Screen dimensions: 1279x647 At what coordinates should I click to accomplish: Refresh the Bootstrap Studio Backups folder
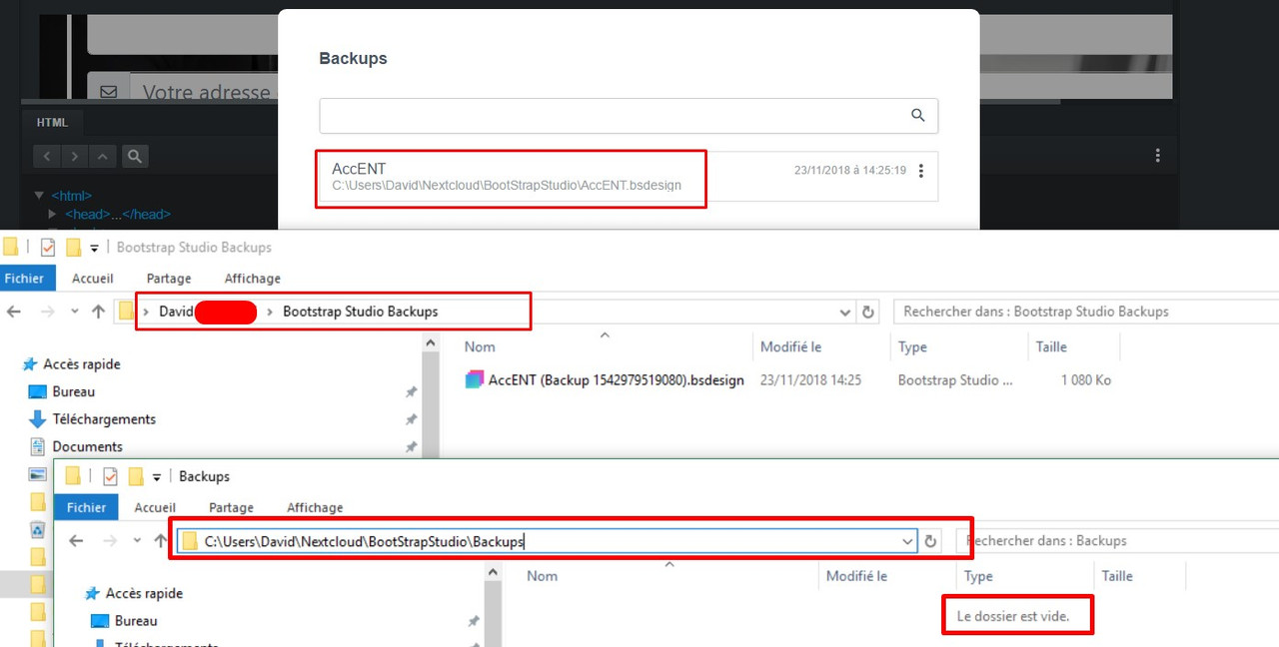(867, 312)
